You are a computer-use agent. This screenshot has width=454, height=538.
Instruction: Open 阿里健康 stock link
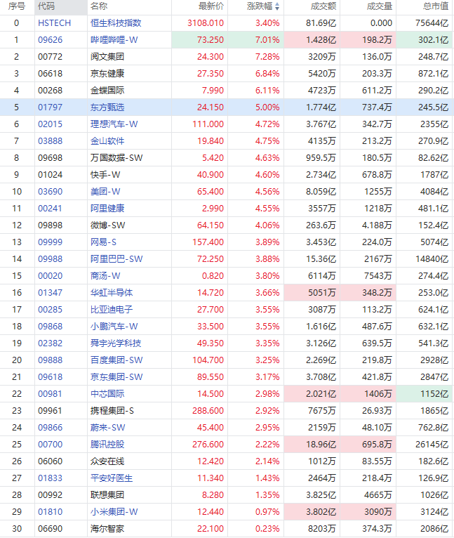pyautogui.click(x=107, y=209)
